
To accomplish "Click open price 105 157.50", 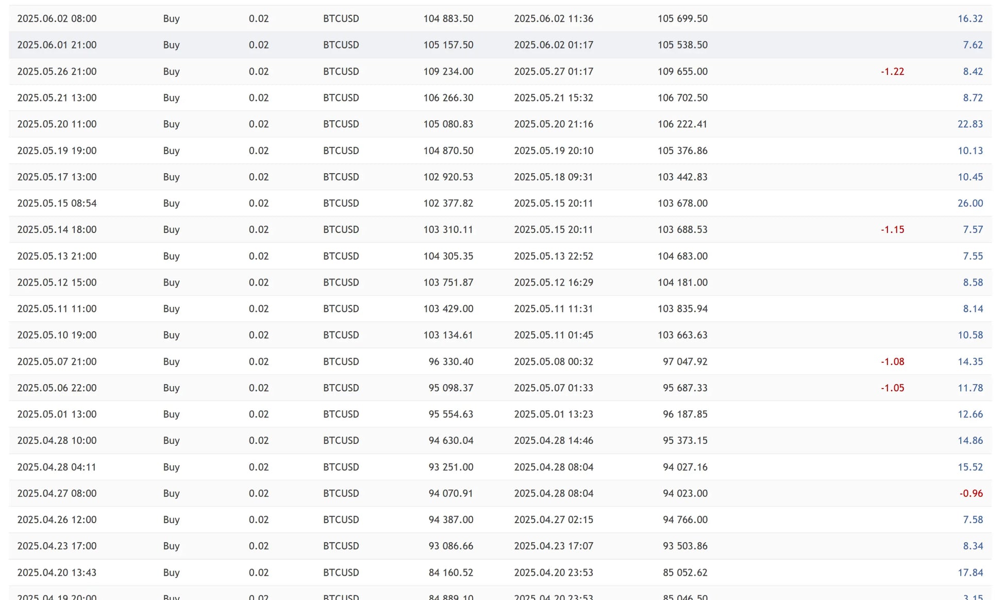I will coord(448,45).
